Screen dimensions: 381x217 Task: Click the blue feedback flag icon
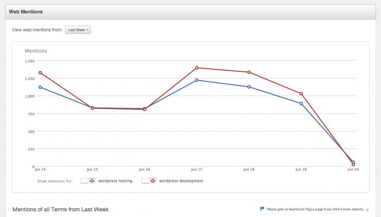(262, 209)
